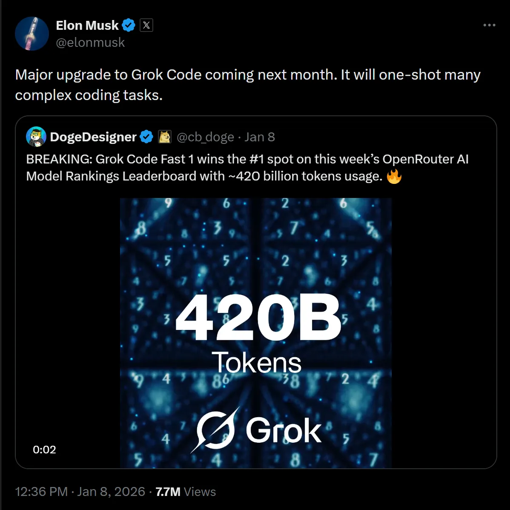Open the @elonmusk handle
This screenshot has height=510, width=510.
coord(90,42)
